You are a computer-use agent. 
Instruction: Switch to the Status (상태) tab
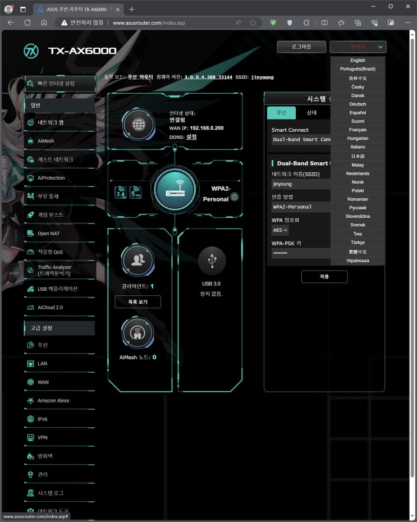click(x=311, y=113)
